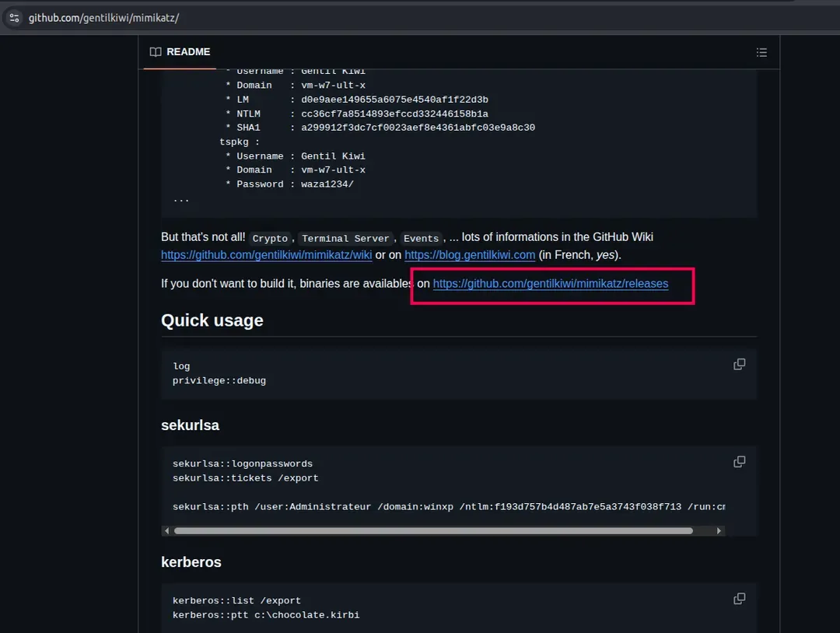This screenshot has height=633, width=840.
Task: Click the tspkg Domain vm-w7-ult-x line
Action: (x=296, y=170)
